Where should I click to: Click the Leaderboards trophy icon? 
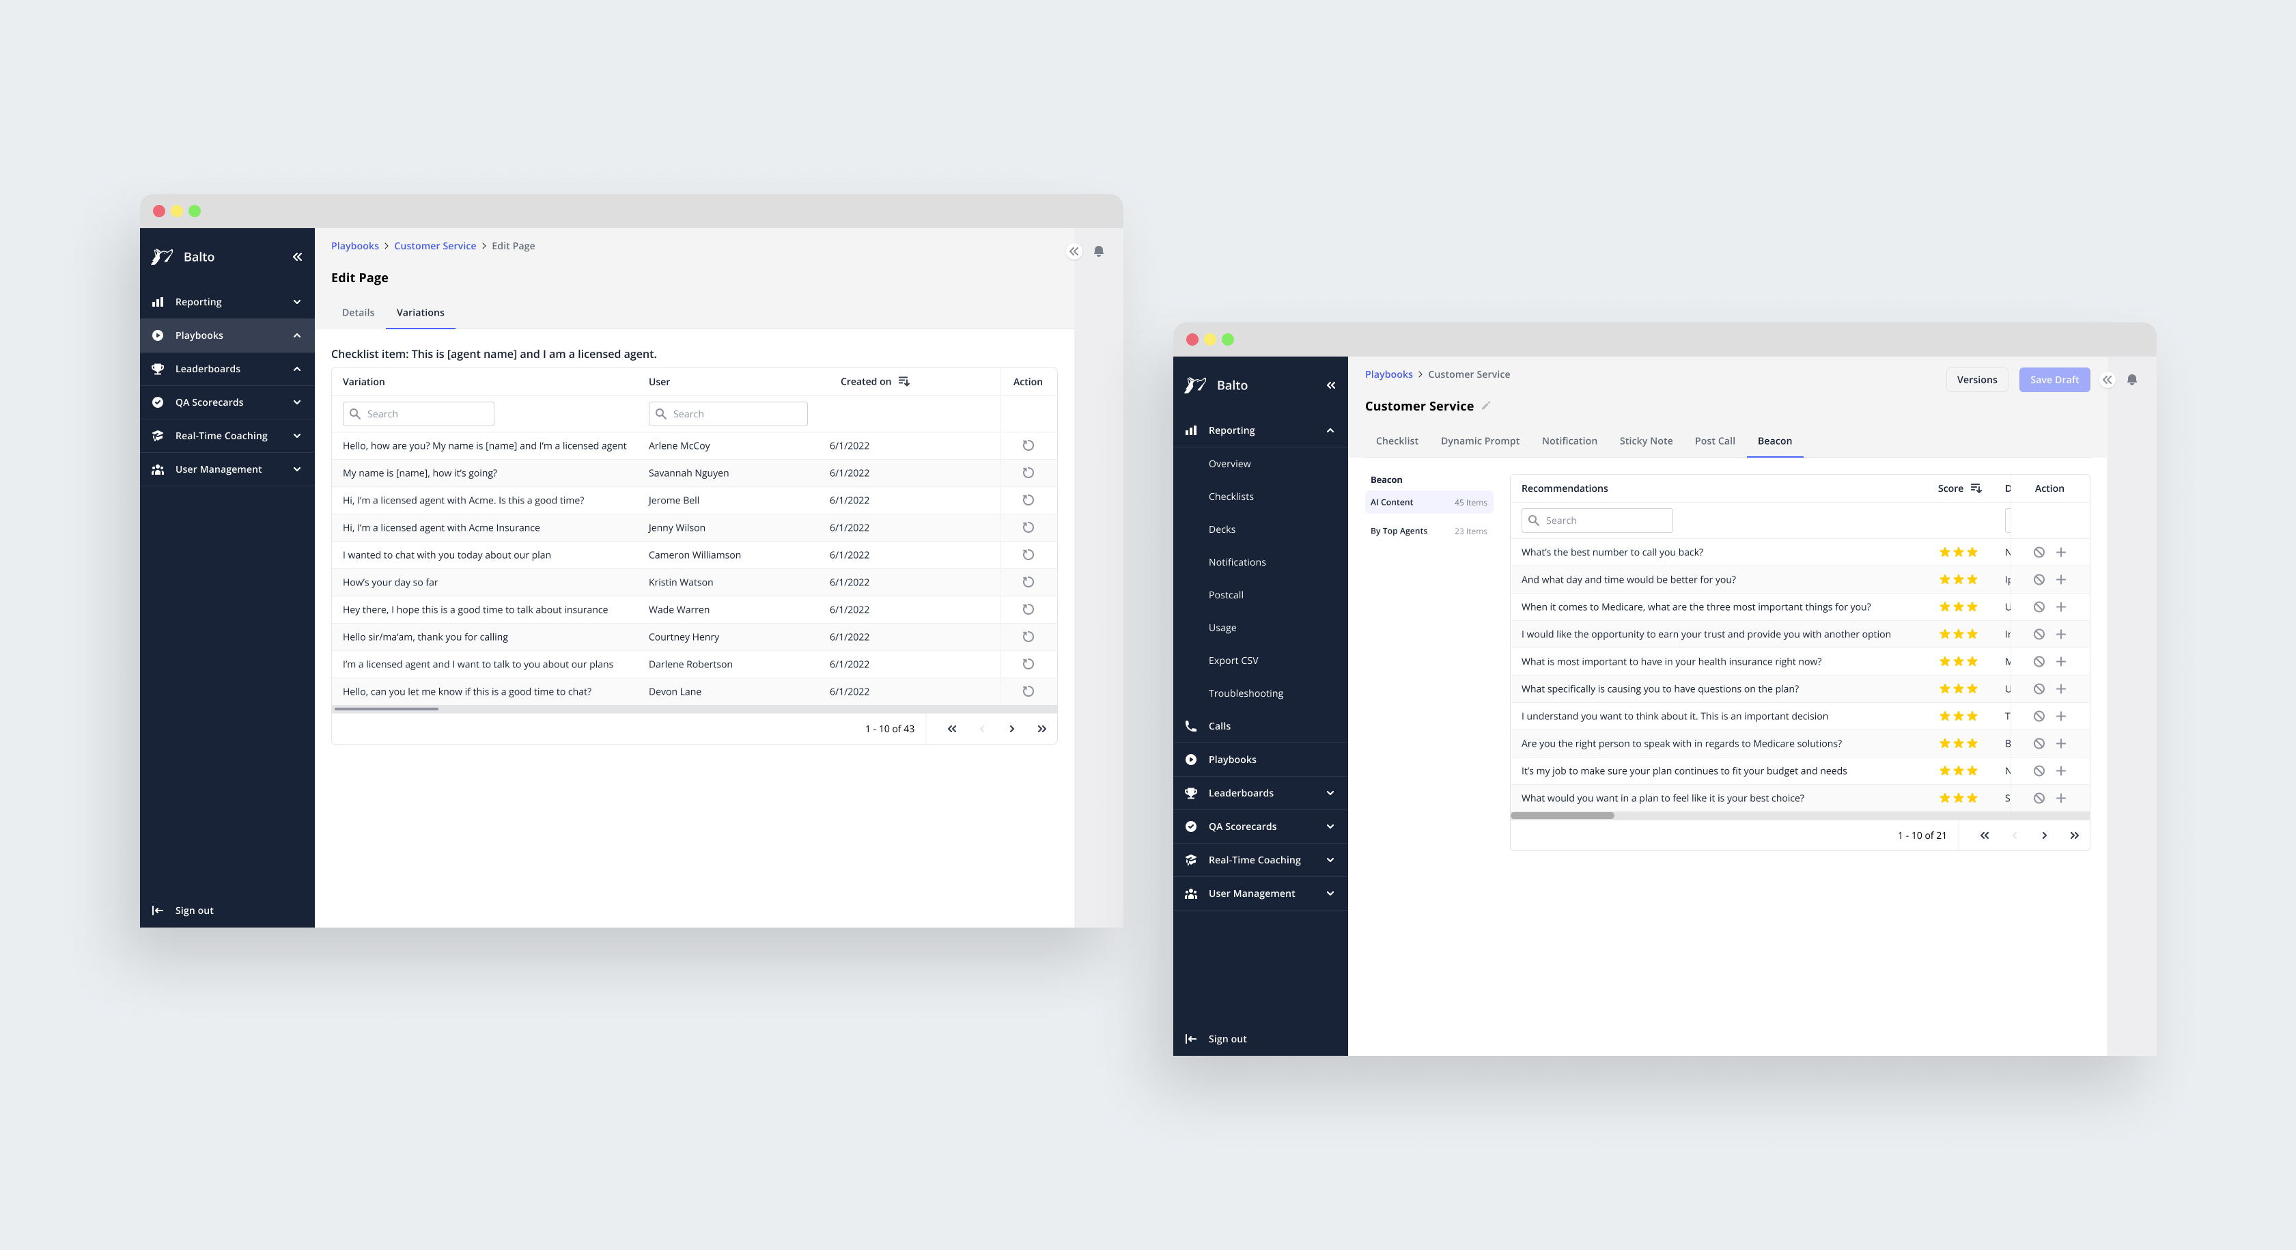[x=157, y=368]
